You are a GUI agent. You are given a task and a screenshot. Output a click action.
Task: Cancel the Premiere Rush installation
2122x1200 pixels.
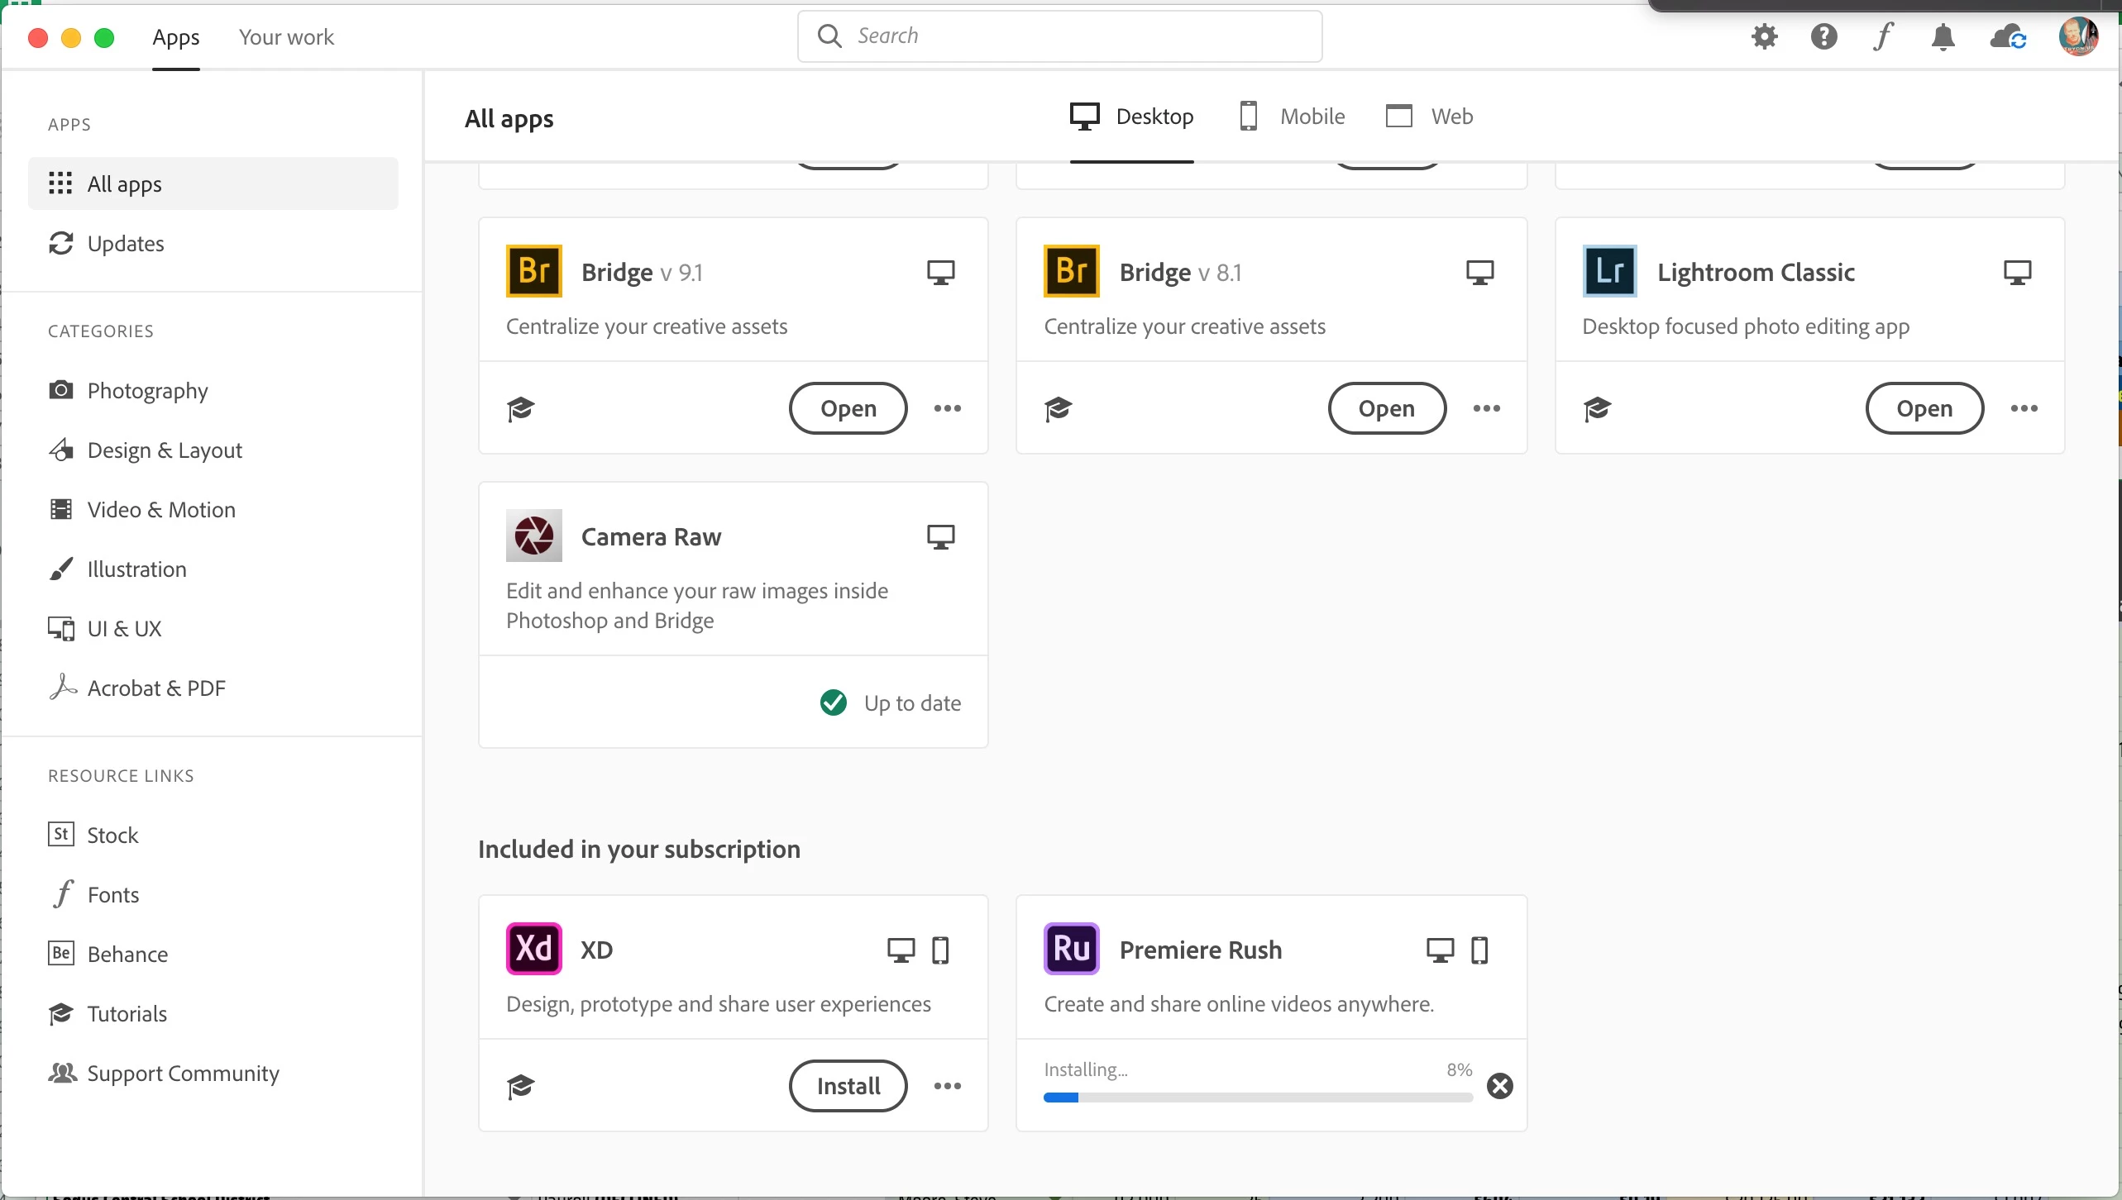click(x=1500, y=1085)
